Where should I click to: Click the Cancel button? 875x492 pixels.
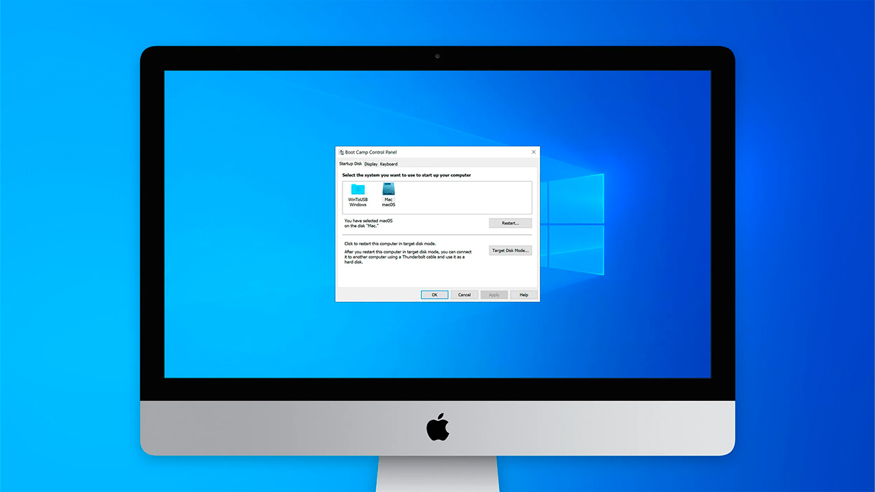coord(464,295)
